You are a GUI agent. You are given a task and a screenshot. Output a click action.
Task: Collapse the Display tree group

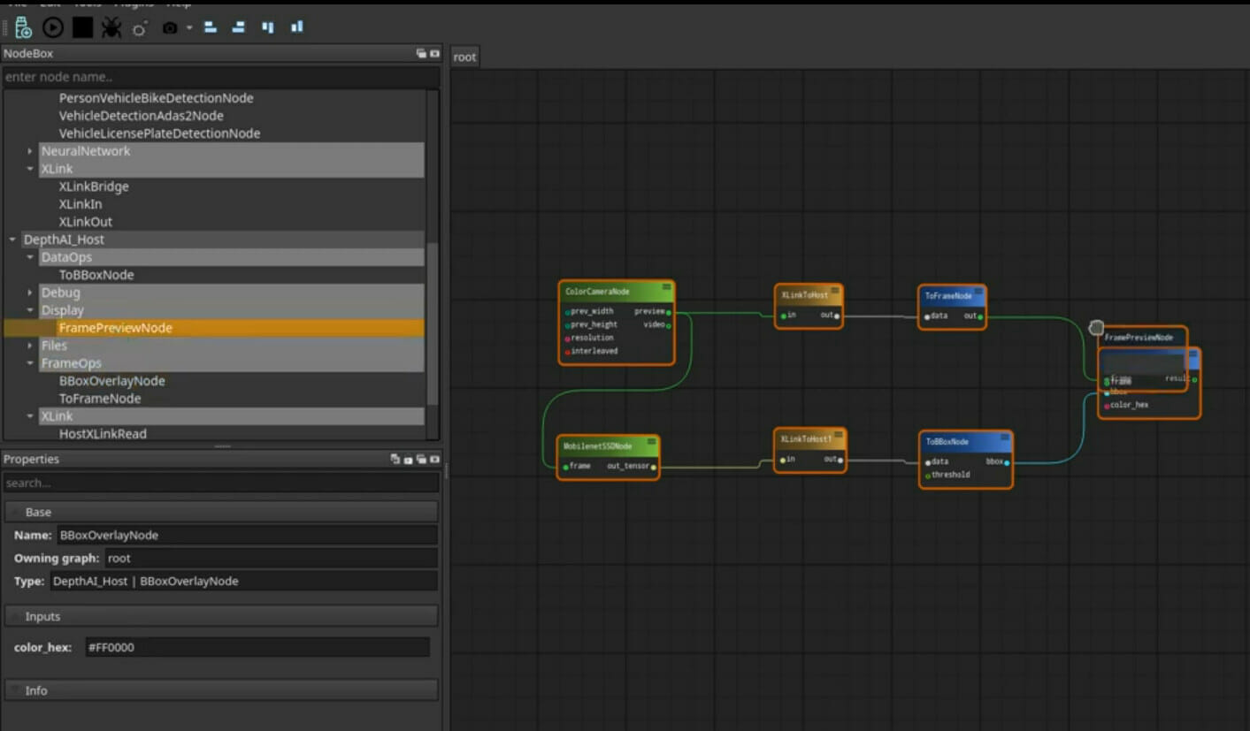[x=30, y=310]
